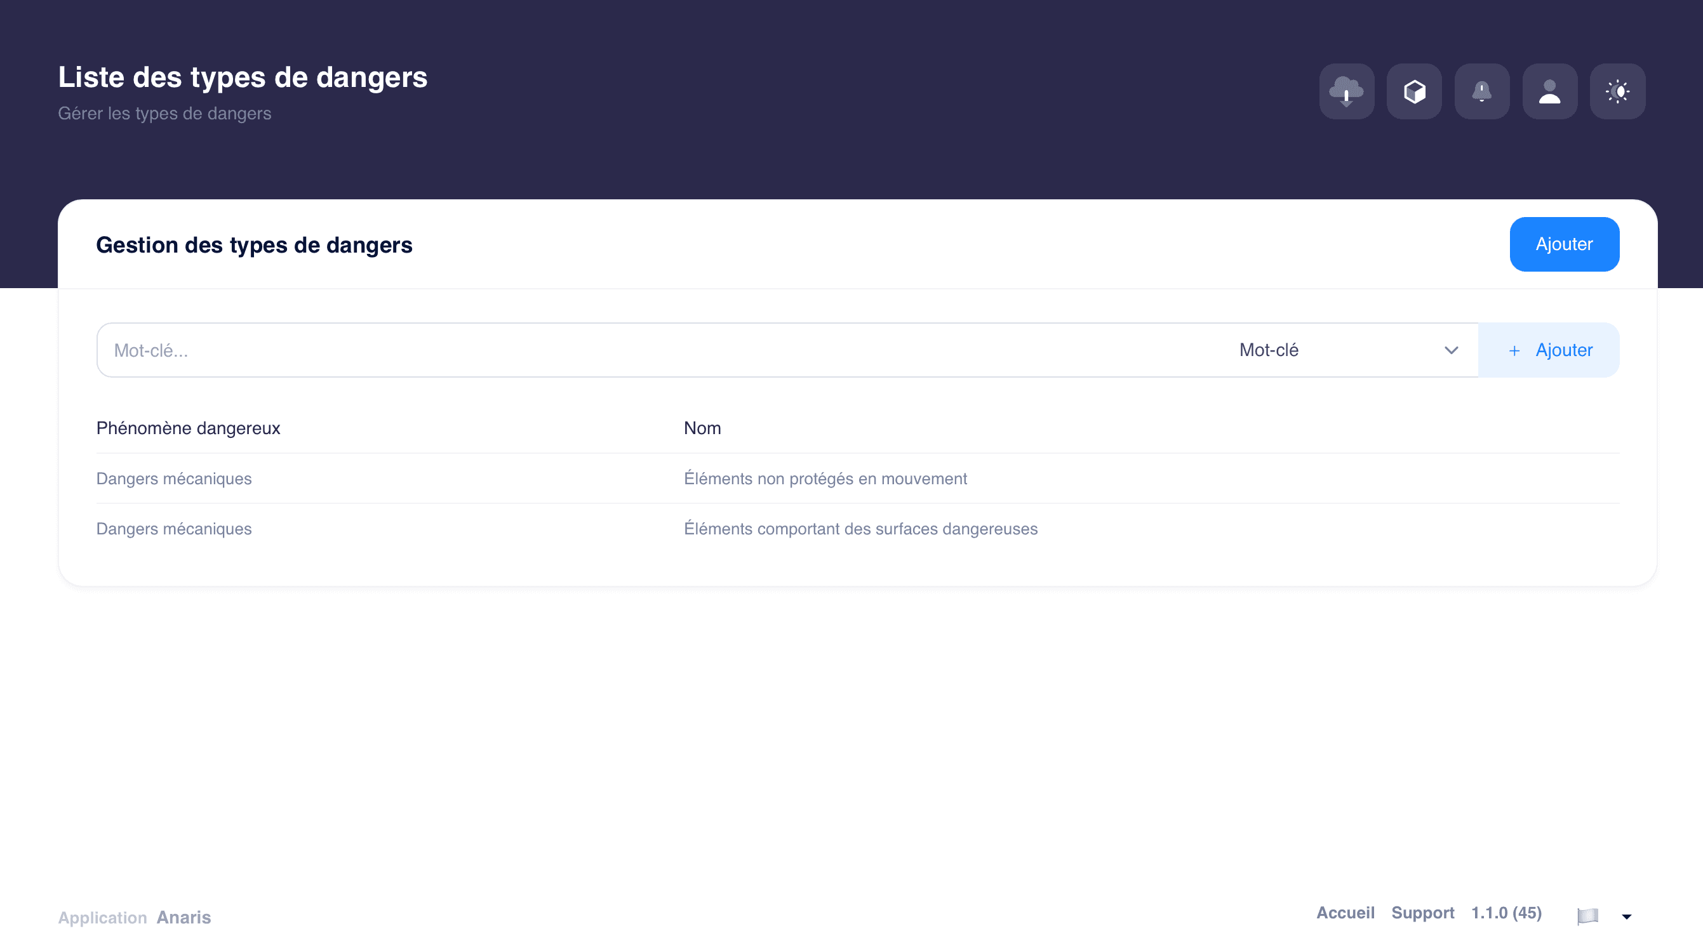Click the version label 1.1.0 (45)
This screenshot has width=1703, height=952.
1507,913
